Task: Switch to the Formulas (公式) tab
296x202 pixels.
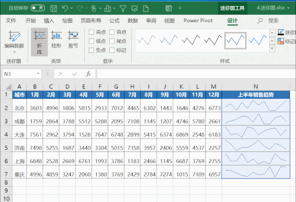Action: pos(114,20)
